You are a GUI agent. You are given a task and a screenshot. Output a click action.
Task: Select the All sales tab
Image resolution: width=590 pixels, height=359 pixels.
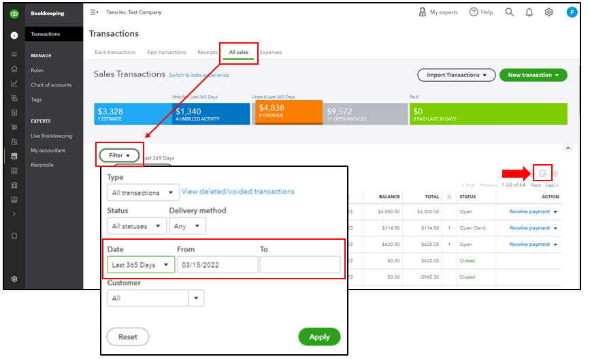239,52
